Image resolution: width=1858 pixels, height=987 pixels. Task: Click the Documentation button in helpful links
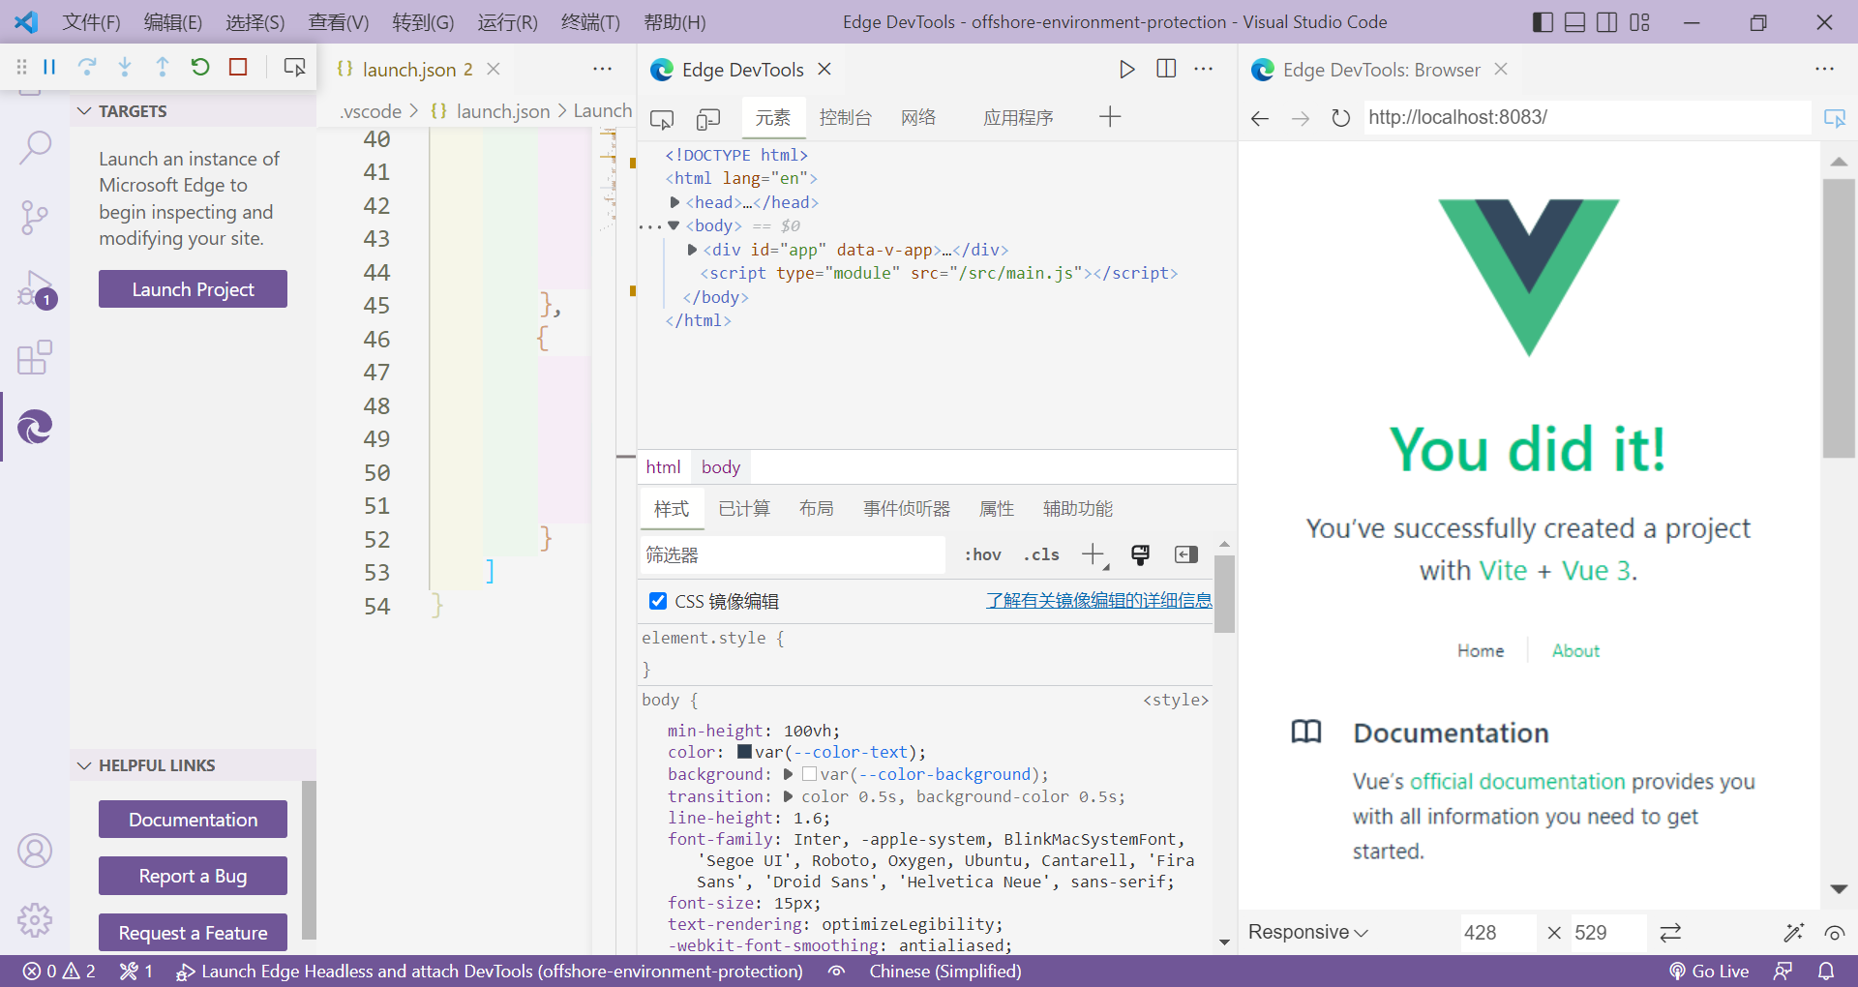point(193,820)
